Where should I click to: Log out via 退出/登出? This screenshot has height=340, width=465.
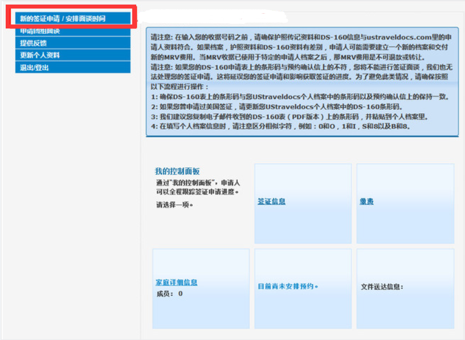coord(34,67)
